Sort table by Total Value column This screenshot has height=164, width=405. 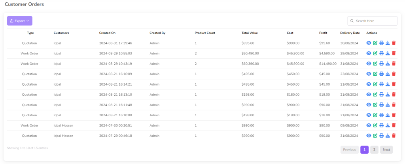[250, 33]
